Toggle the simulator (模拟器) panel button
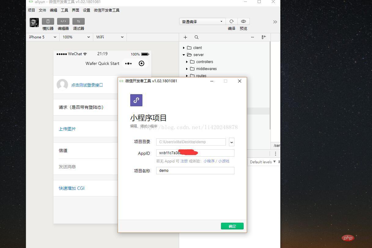Image resolution: width=372 pixels, height=248 pixels. pyautogui.click(x=48, y=21)
